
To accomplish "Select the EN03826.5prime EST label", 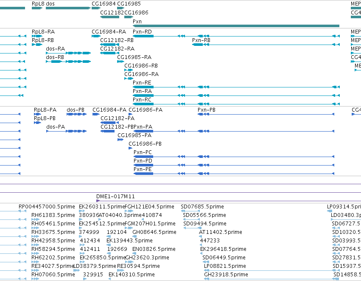I will click(x=154, y=249).
